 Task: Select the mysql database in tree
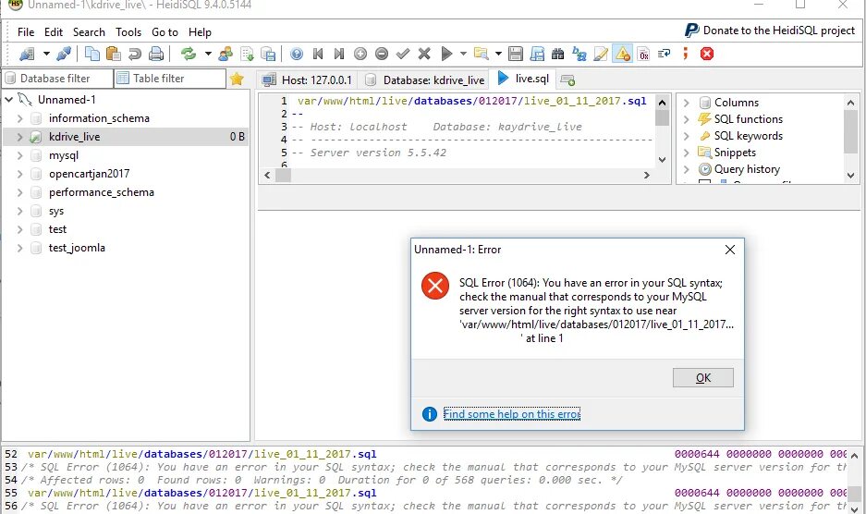click(x=64, y=155)
